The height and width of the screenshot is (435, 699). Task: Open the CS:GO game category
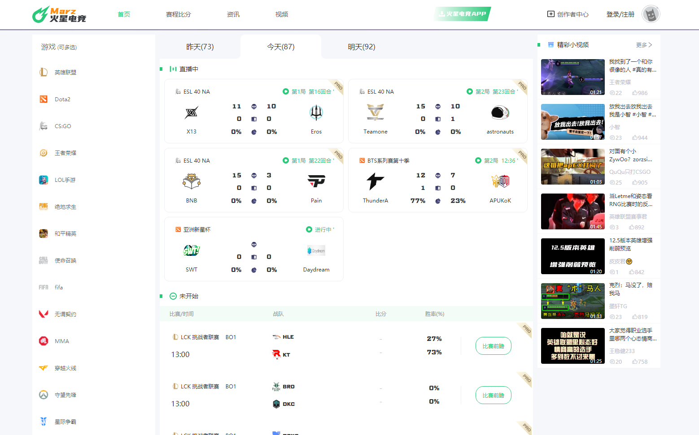(43, 126)
